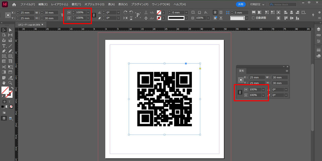Screen dimensions: 322x161
Task: Select the Type tool
Action: click(x=4, y=46)
